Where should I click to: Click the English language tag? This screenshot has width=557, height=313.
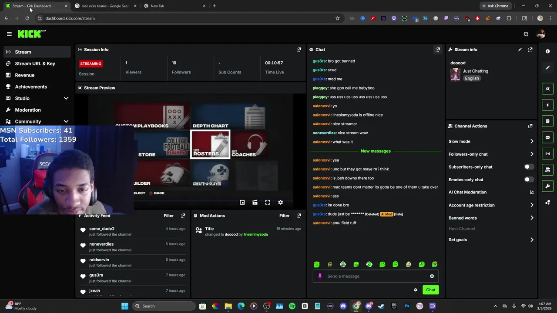(x=472, y=78)
